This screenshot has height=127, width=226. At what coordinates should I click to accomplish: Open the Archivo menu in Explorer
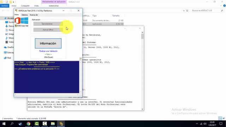(5, 6)
